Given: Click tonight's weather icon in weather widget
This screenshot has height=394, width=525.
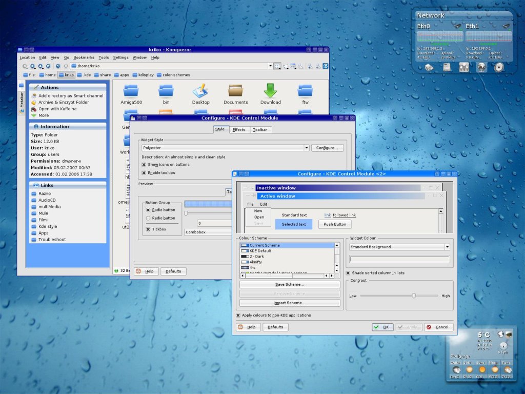Looking at the screenshot, I should 457,369.
